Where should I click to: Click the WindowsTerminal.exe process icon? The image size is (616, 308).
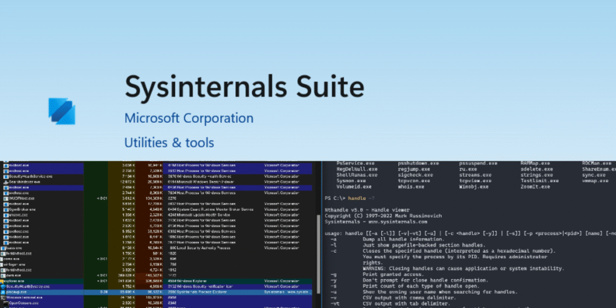[3, 298]
